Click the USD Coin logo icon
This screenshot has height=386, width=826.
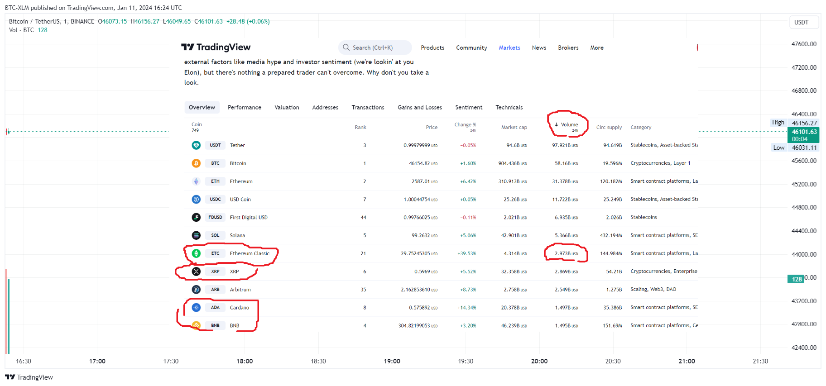pos(196,199)
